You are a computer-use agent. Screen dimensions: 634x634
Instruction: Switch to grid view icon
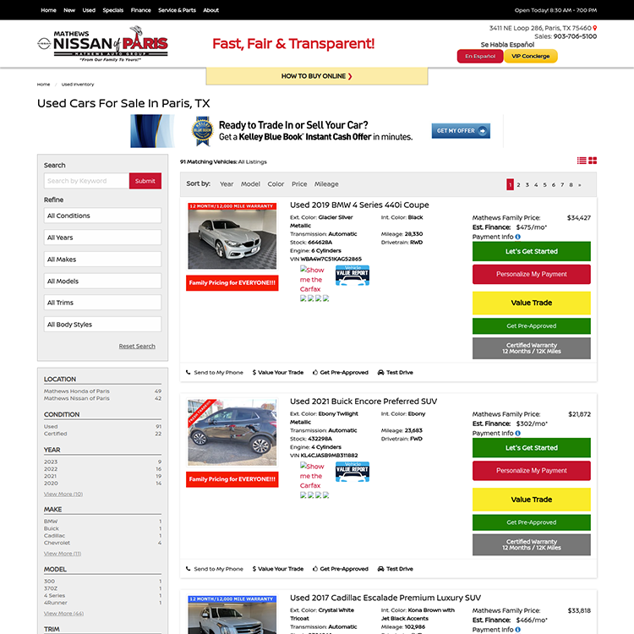(593, 161)
